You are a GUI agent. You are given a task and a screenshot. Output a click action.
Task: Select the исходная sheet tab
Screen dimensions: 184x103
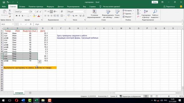pos(19,93)
